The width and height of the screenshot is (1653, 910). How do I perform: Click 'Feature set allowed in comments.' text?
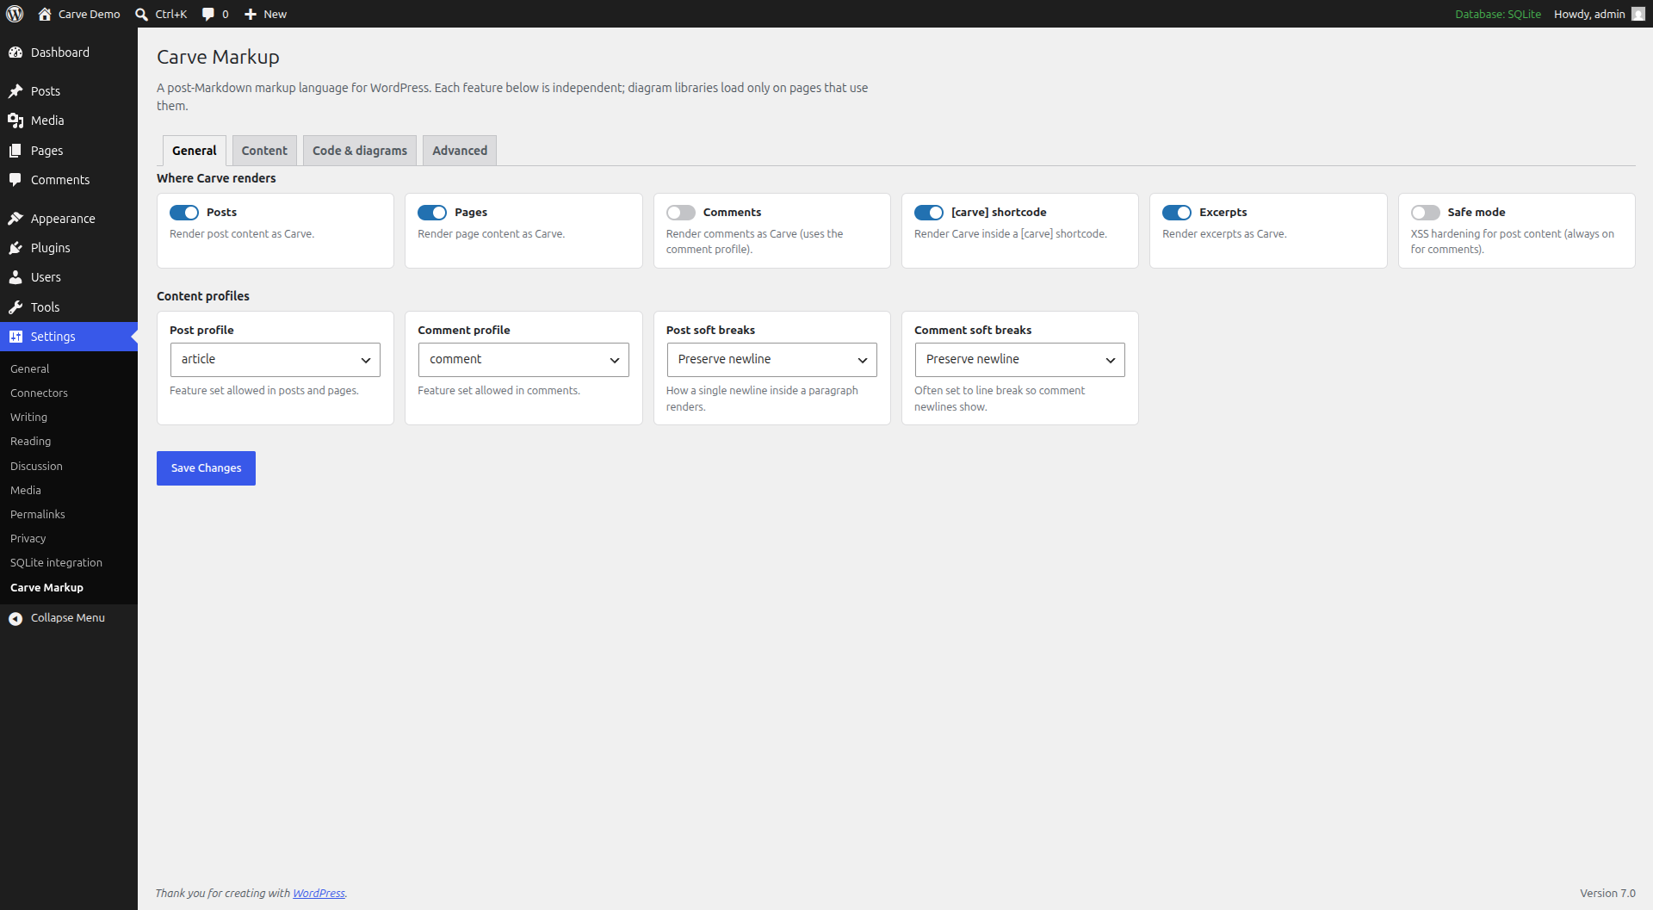(498, 391)
